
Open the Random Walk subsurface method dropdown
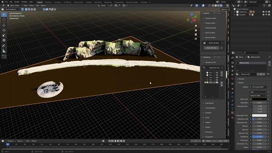[258, 96]
